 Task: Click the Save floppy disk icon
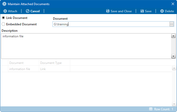point(142,11)
